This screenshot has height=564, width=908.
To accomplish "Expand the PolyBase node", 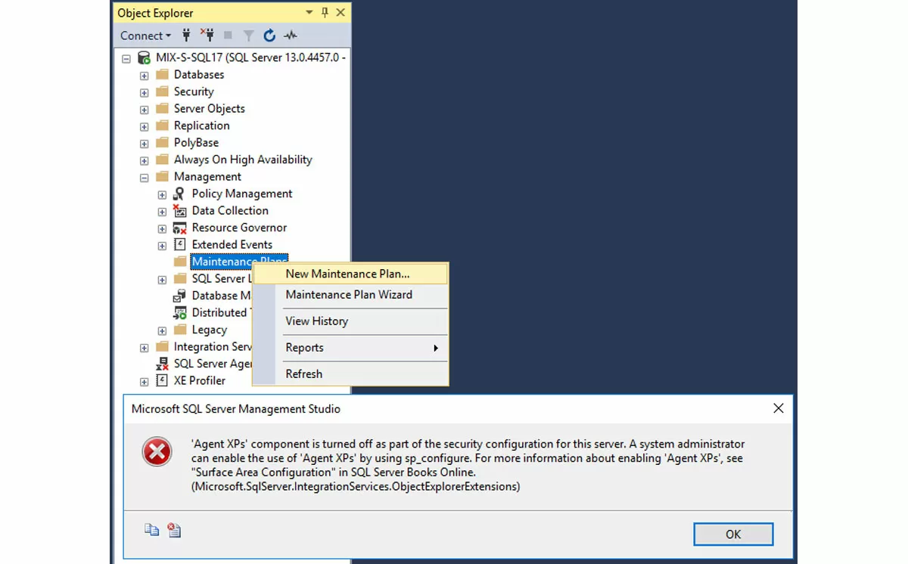I will (x=144, y=143).
